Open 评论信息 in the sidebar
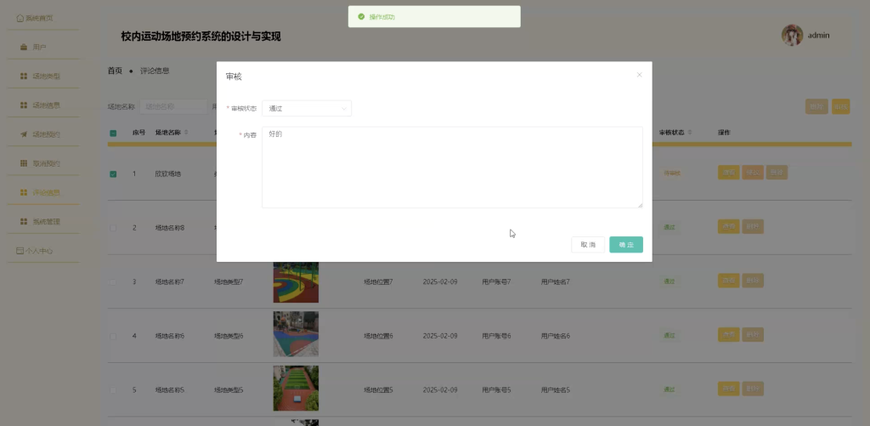870x426 pixels. point(43,192)
